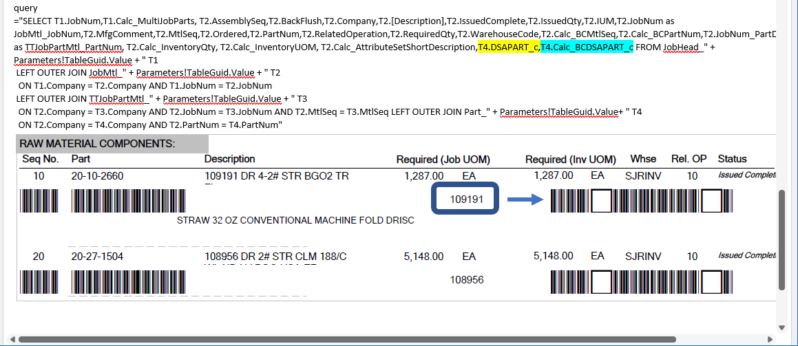798x346 pixels.
Task: Click the horizontal scrollbar thumb
Action: [346, 339]
